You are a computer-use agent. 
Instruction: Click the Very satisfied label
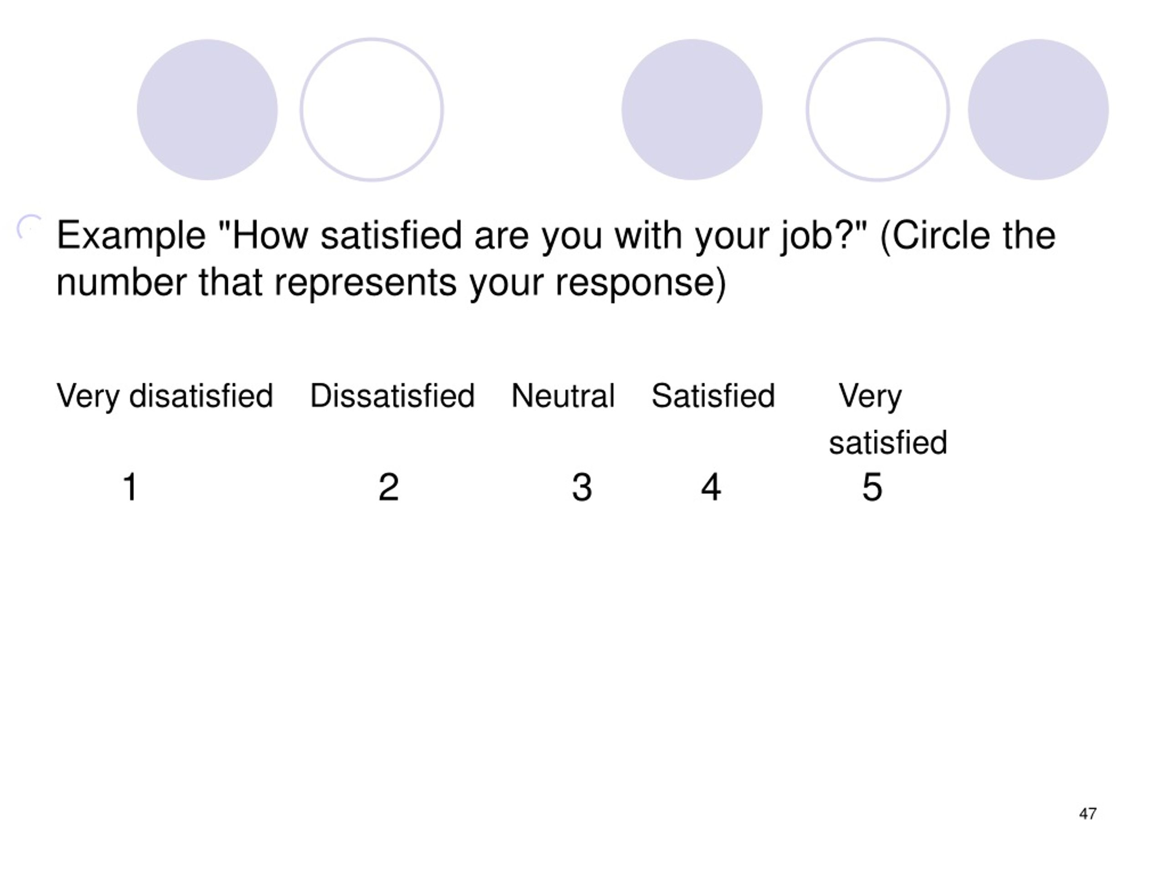(888, 419)
